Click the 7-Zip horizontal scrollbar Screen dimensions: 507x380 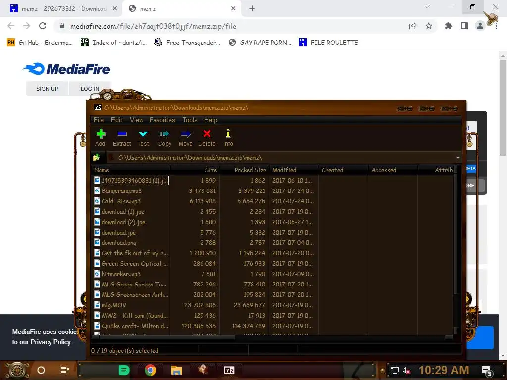pos(167,337)
